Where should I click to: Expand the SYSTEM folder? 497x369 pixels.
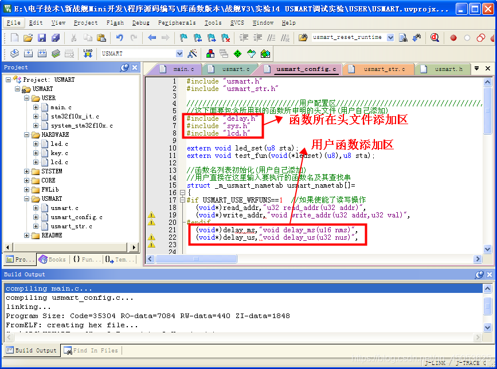26,172
